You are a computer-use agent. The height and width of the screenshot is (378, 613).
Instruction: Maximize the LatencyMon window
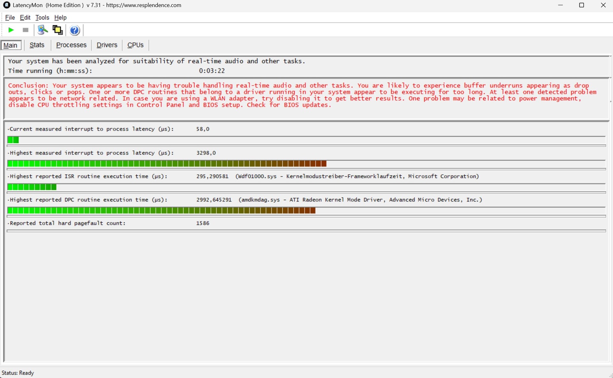(581, 5)
